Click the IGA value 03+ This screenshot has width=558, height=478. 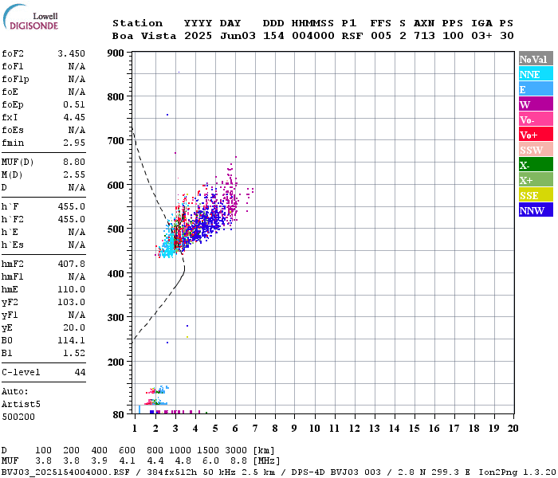tap(481, 36)
